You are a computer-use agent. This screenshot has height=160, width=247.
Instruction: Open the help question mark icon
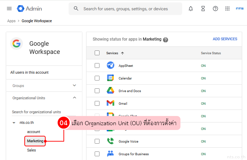215,9
